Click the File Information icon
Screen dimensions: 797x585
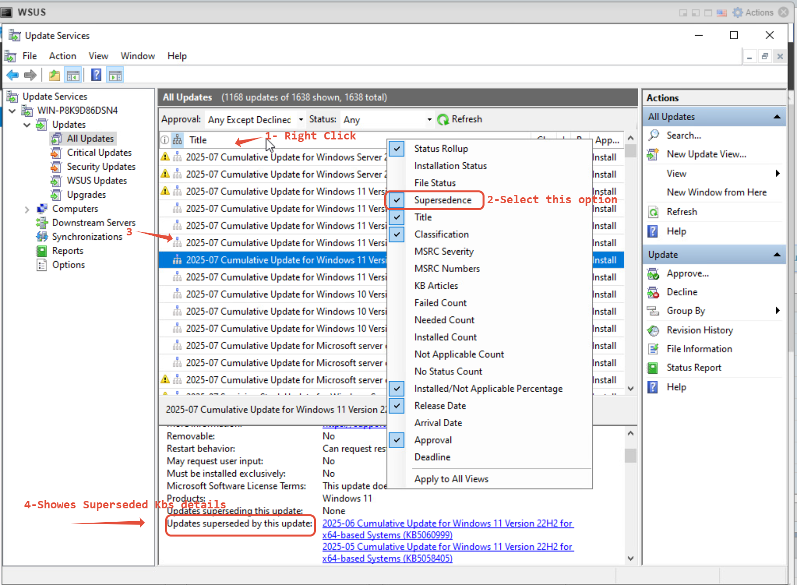[653, 349]
